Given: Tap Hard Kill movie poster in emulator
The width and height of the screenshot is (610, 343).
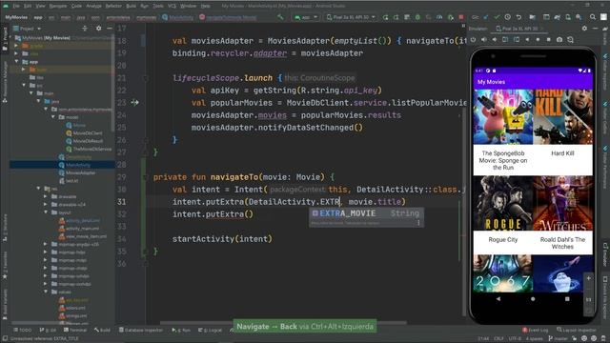Looking at the screenshot, I should pos(563,117).
